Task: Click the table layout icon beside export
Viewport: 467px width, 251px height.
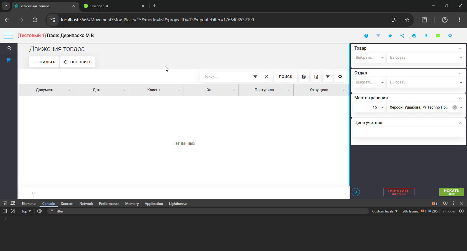Action: [x=316, y=76]
